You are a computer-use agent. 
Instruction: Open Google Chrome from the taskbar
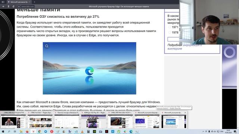[40, 131]
